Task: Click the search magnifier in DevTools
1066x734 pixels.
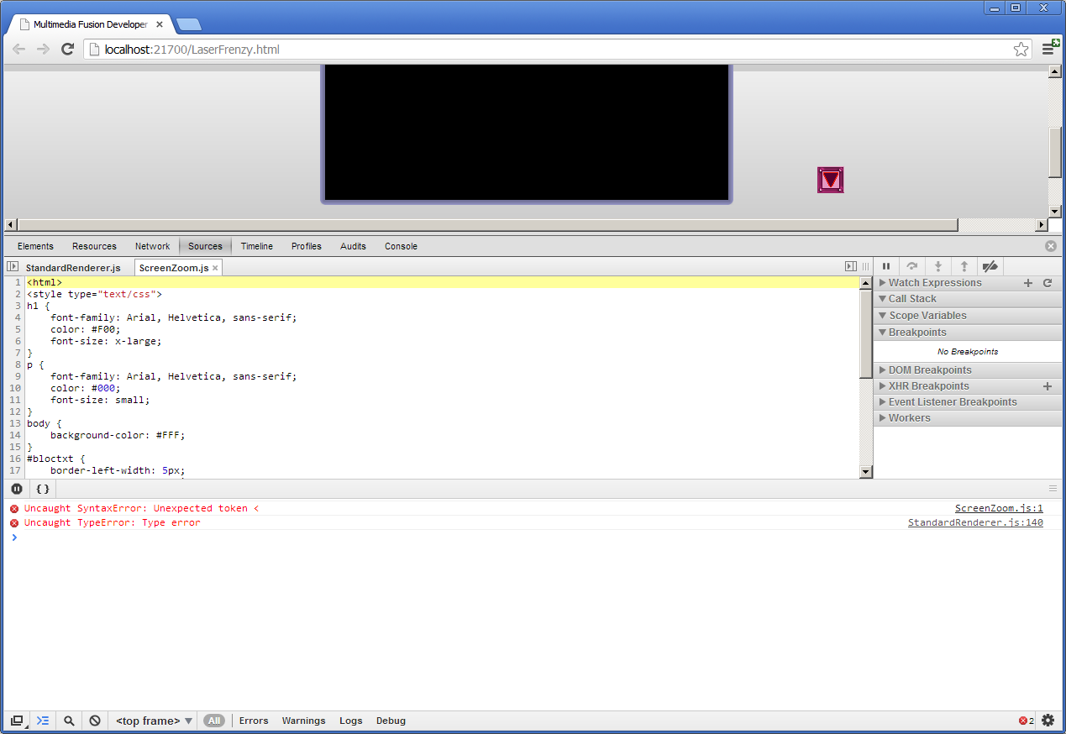Action: [69, 721]
